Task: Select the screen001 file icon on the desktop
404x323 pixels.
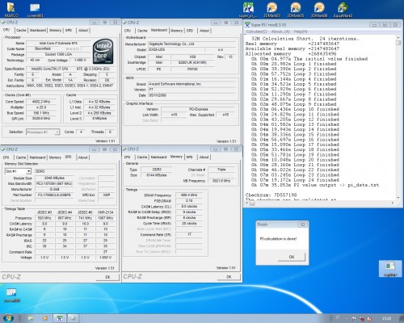Action: pos(35,10)
